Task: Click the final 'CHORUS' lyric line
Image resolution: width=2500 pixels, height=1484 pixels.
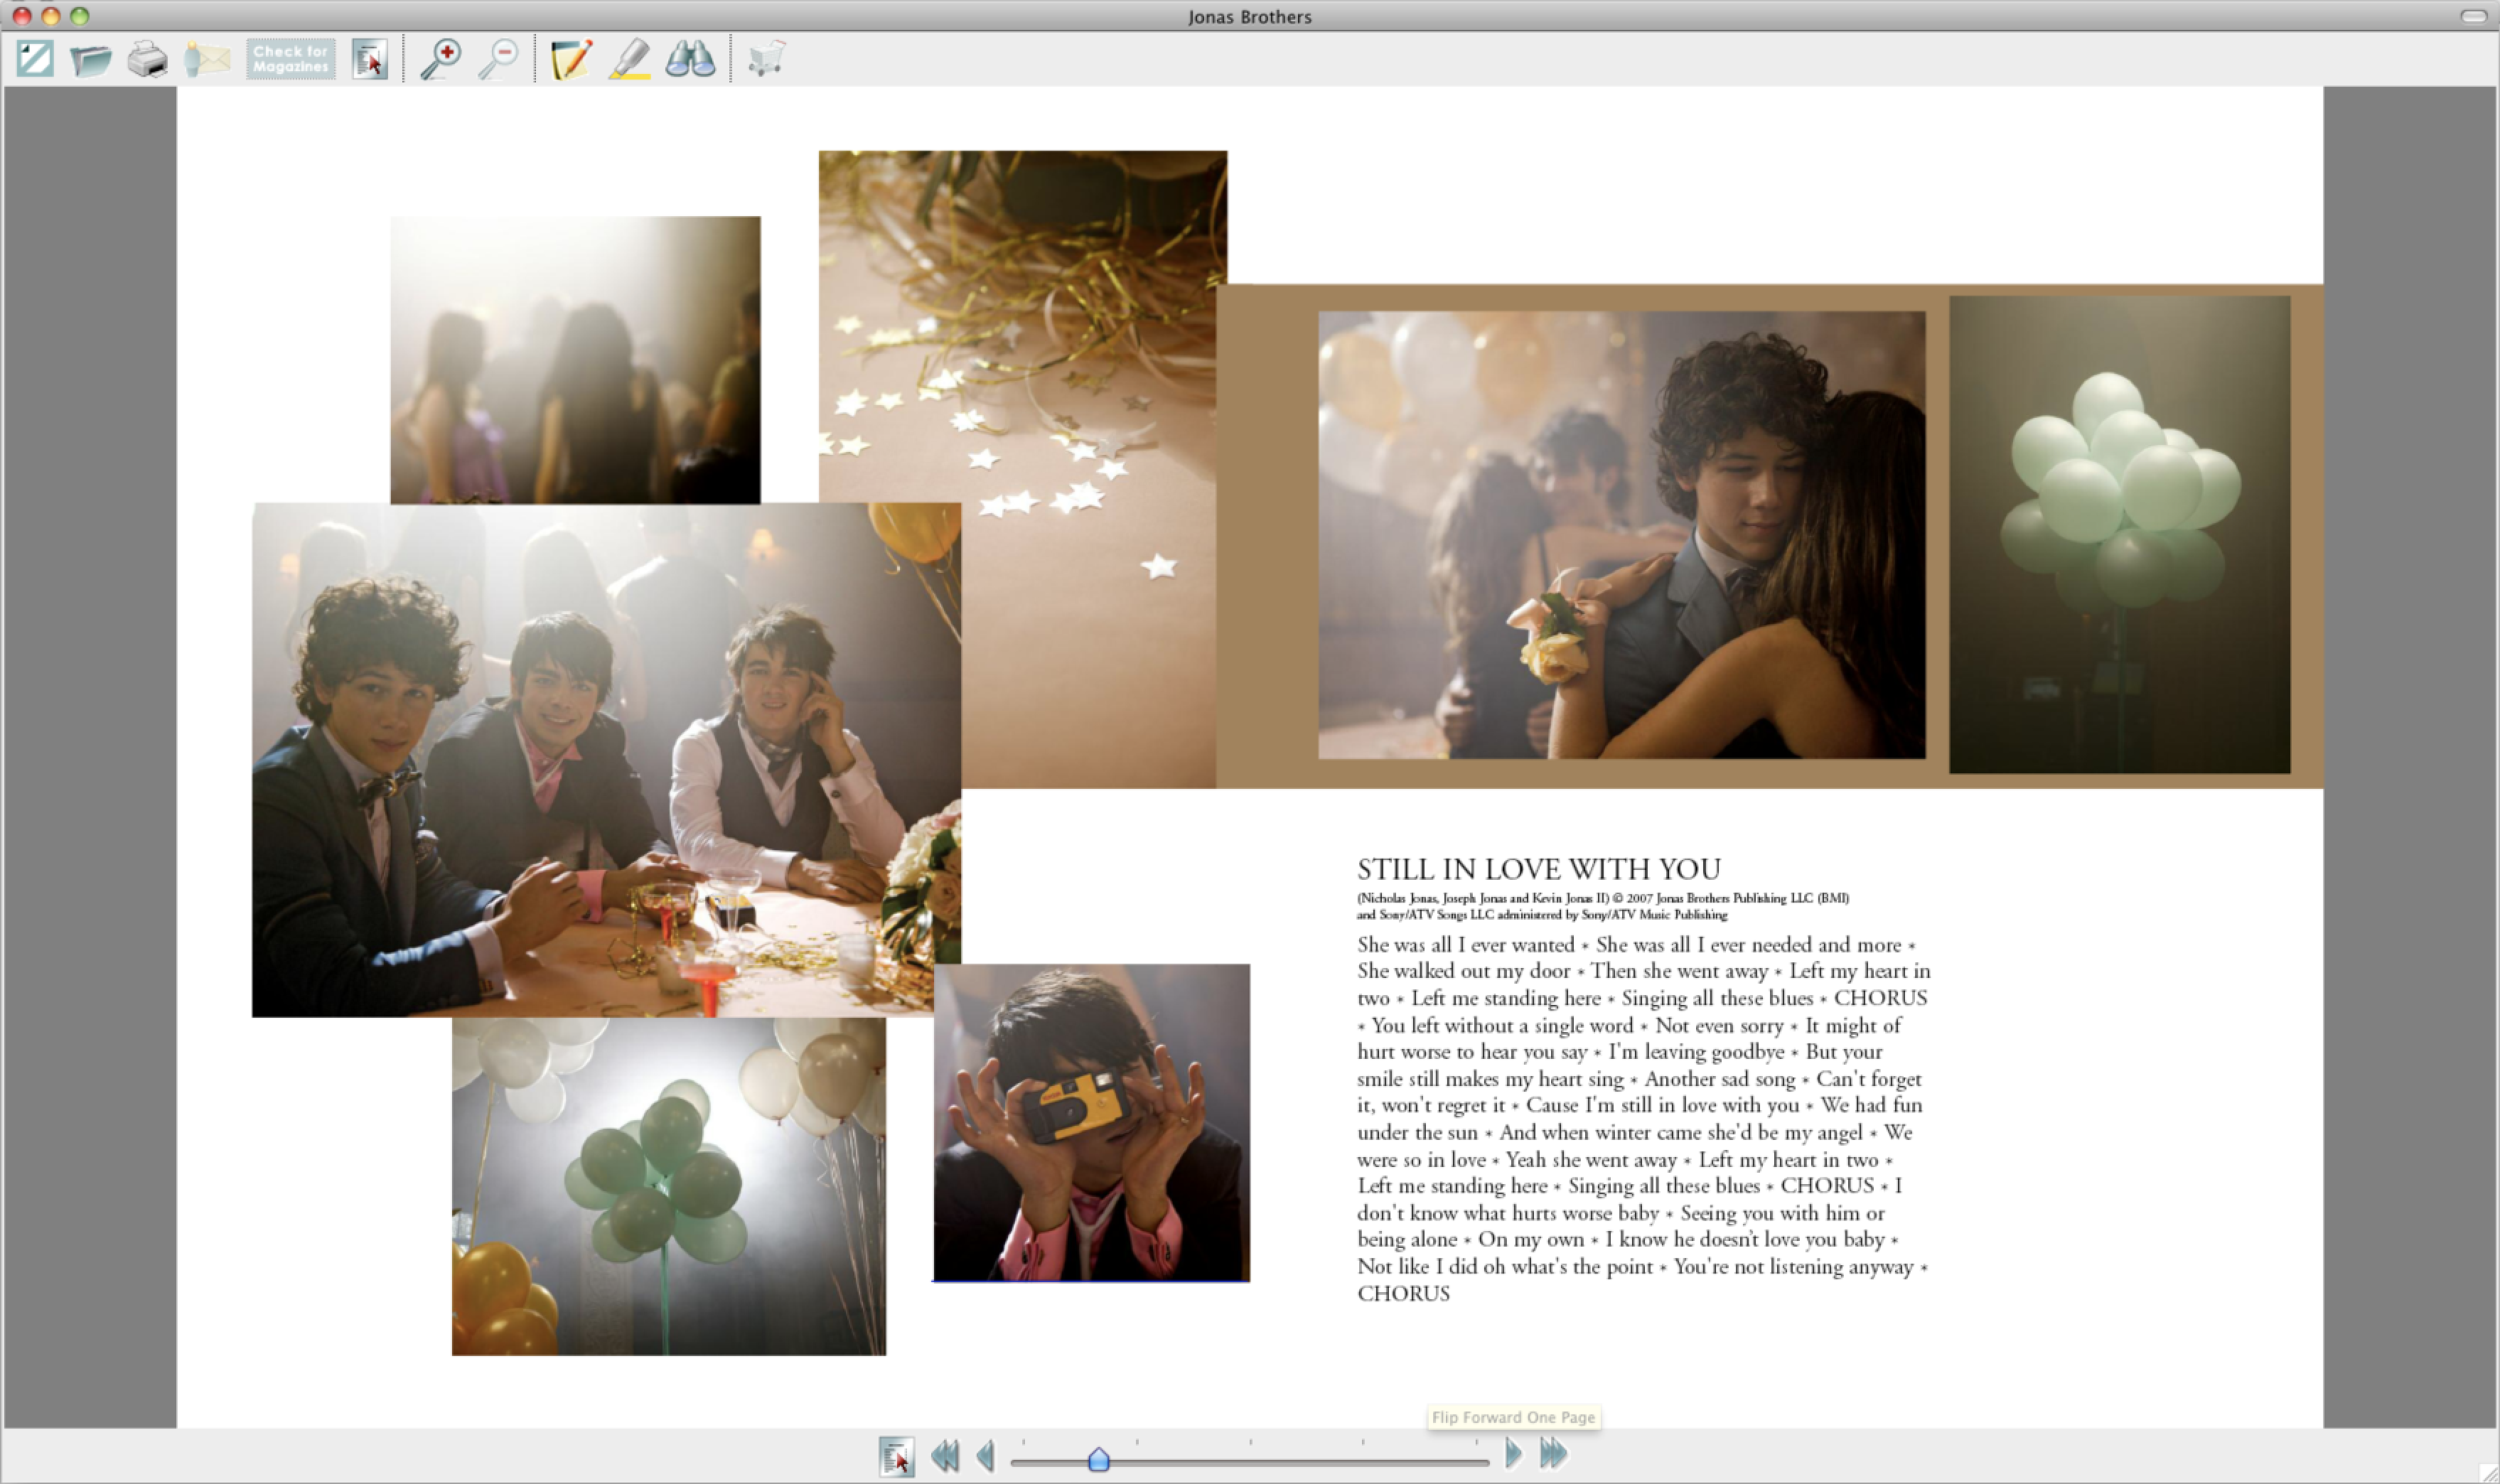Action: 1403,1293
